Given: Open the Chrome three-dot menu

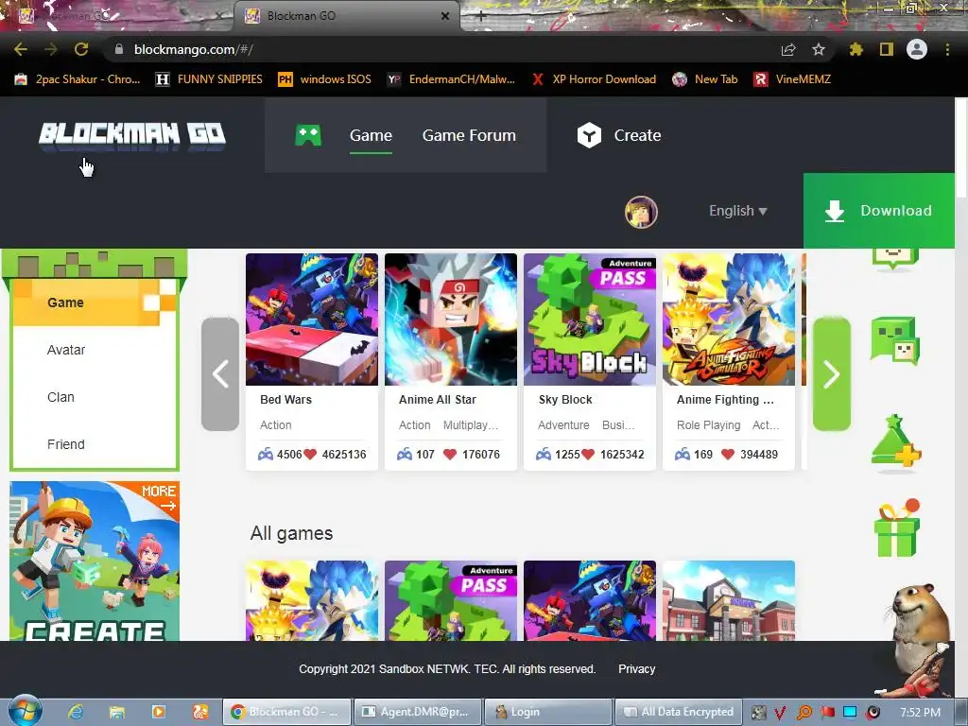Looking at the screenshot, I should pos(947,49).
